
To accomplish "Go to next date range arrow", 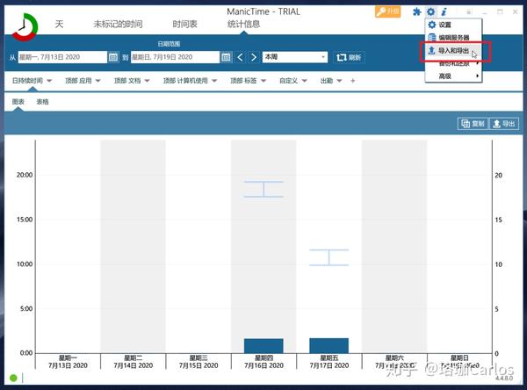I will (254, 57).
